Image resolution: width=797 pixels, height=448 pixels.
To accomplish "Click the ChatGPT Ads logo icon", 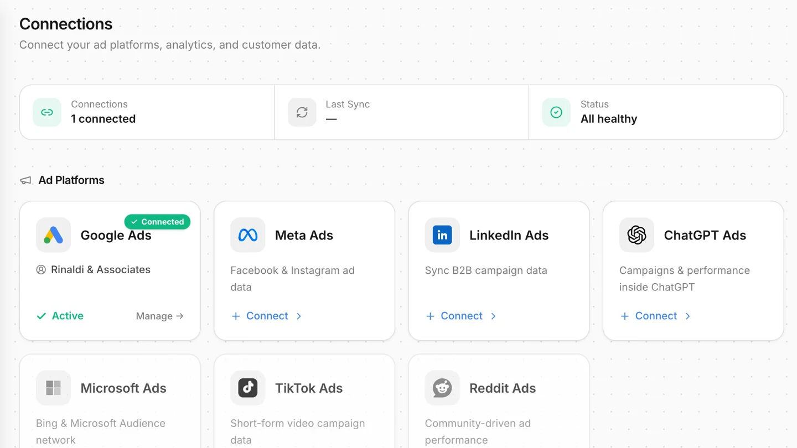I will pos(636,235).
